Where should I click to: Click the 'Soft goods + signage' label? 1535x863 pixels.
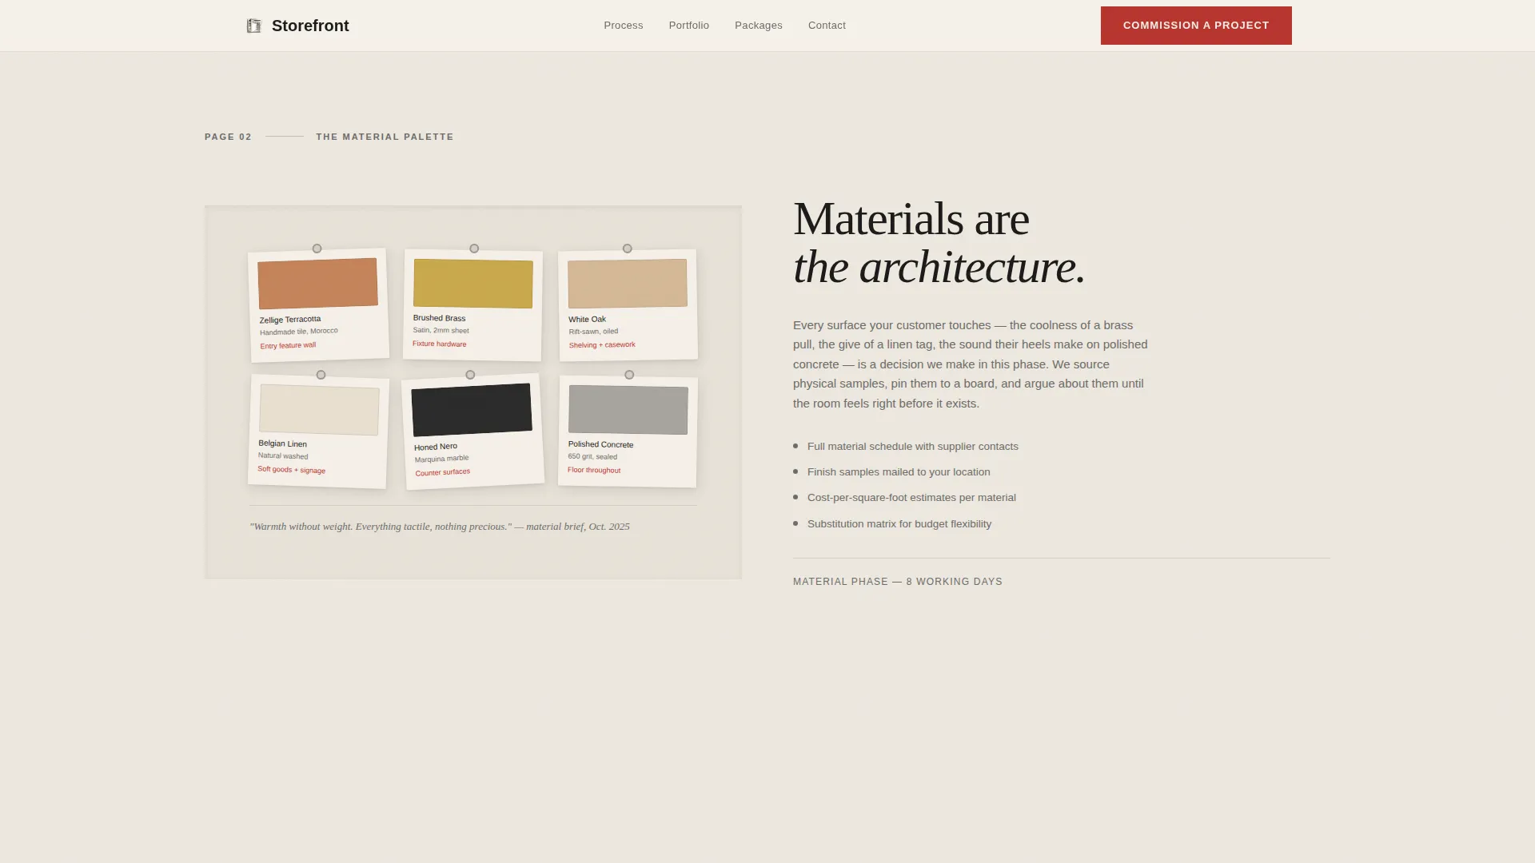[x=291, y=470]
